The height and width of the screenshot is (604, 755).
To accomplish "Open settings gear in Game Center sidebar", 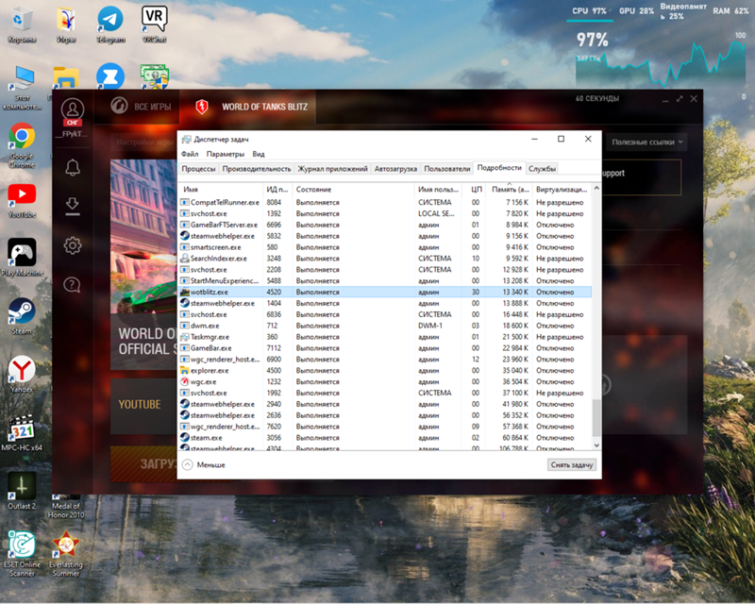I will click(73, 245).
